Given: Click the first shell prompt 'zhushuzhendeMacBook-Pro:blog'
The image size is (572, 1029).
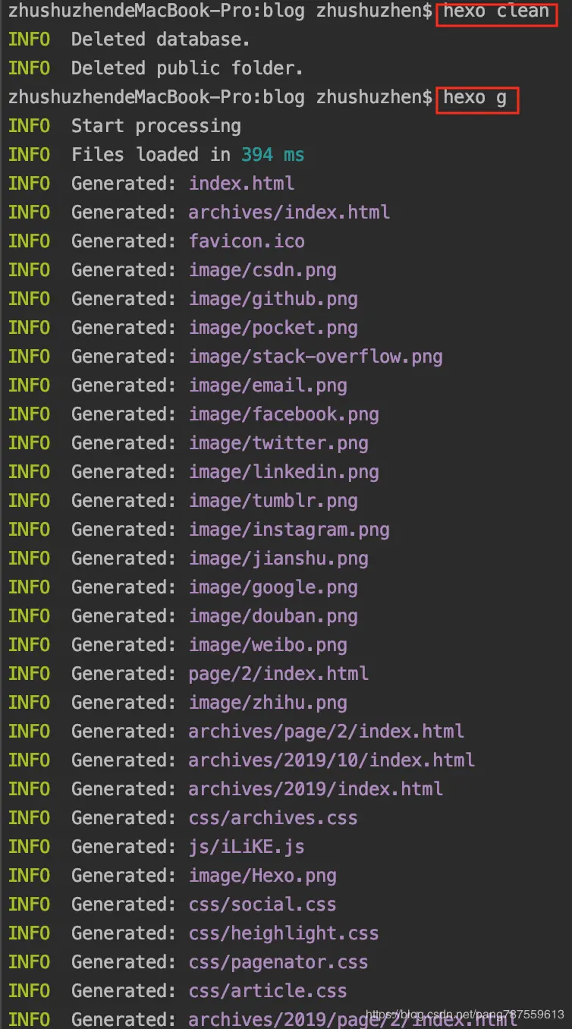Looking at the screenshot, I should 156,11.
